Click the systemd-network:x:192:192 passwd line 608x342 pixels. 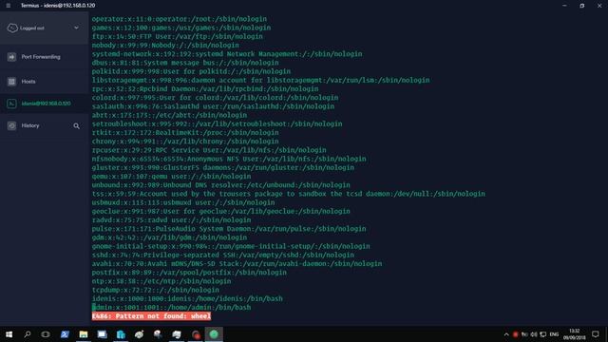coord(227,54)
